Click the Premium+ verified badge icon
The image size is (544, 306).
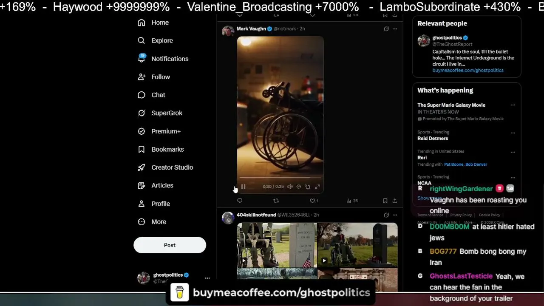(142, 131)
